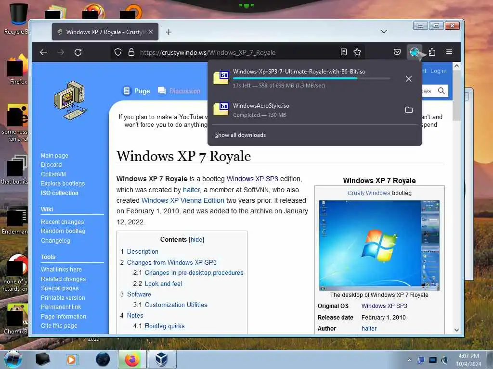Jump to Bootleg quirks section
Screen dimensions: 493x369
coord(165,326)
